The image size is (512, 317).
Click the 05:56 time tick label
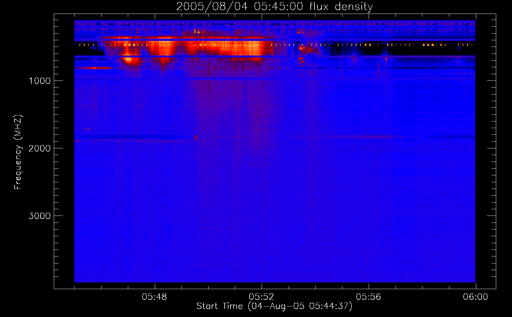point(368,297)
